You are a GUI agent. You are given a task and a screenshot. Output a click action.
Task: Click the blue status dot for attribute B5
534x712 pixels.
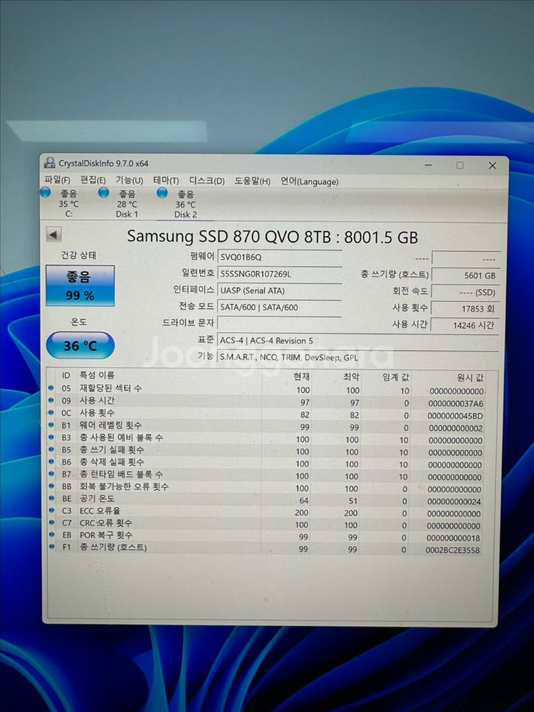[51, 449]
